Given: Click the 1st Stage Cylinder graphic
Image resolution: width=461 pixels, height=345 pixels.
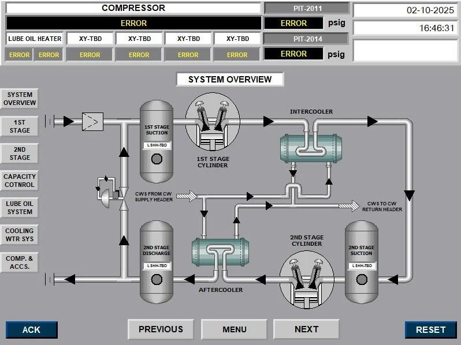Looking at the screenshot, I should click(x=213, y=122).
